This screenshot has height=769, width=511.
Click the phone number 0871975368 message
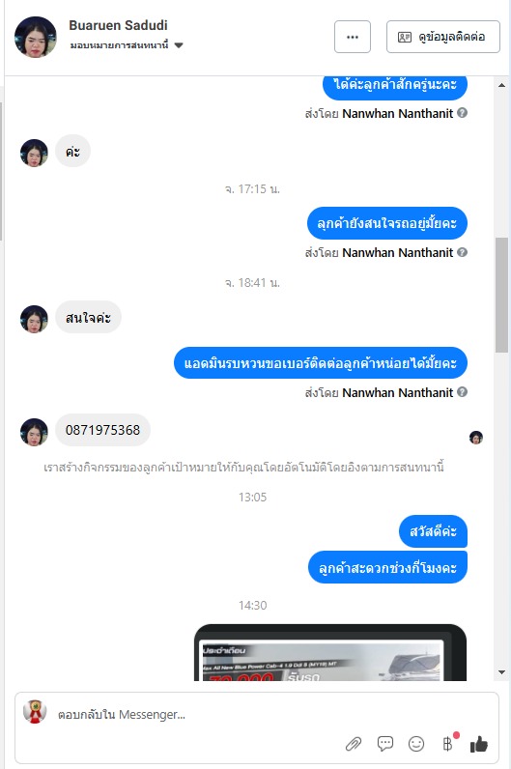click(x=103, y=430)
